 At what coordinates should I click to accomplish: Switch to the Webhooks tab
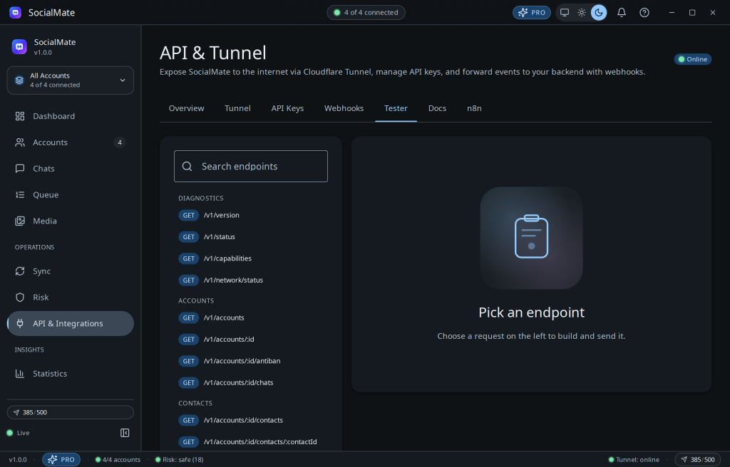click(344, 108)
